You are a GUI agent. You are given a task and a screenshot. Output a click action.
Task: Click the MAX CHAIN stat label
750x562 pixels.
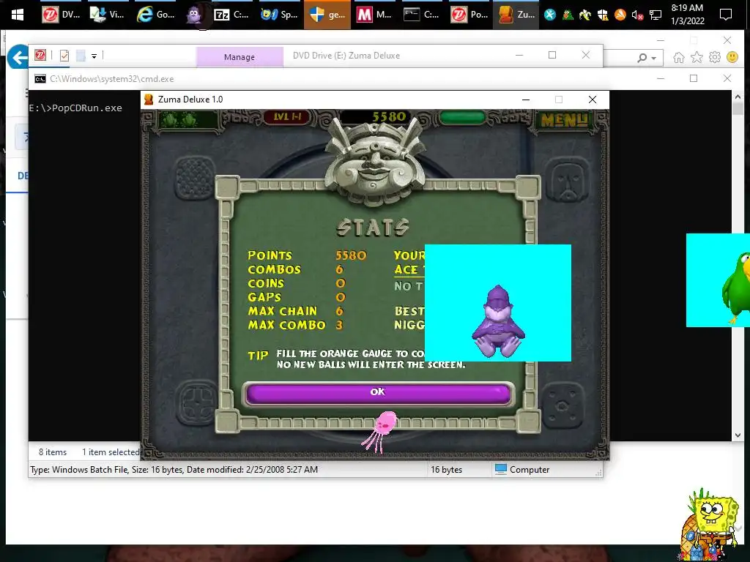(x=282, y=311)
